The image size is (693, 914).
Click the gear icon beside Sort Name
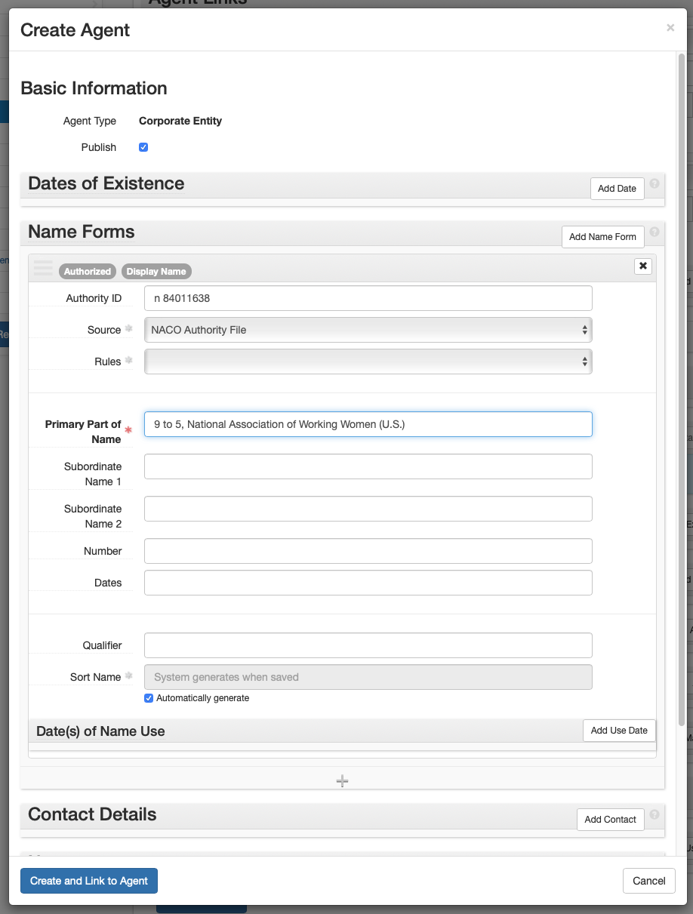[x=127, y=675]
